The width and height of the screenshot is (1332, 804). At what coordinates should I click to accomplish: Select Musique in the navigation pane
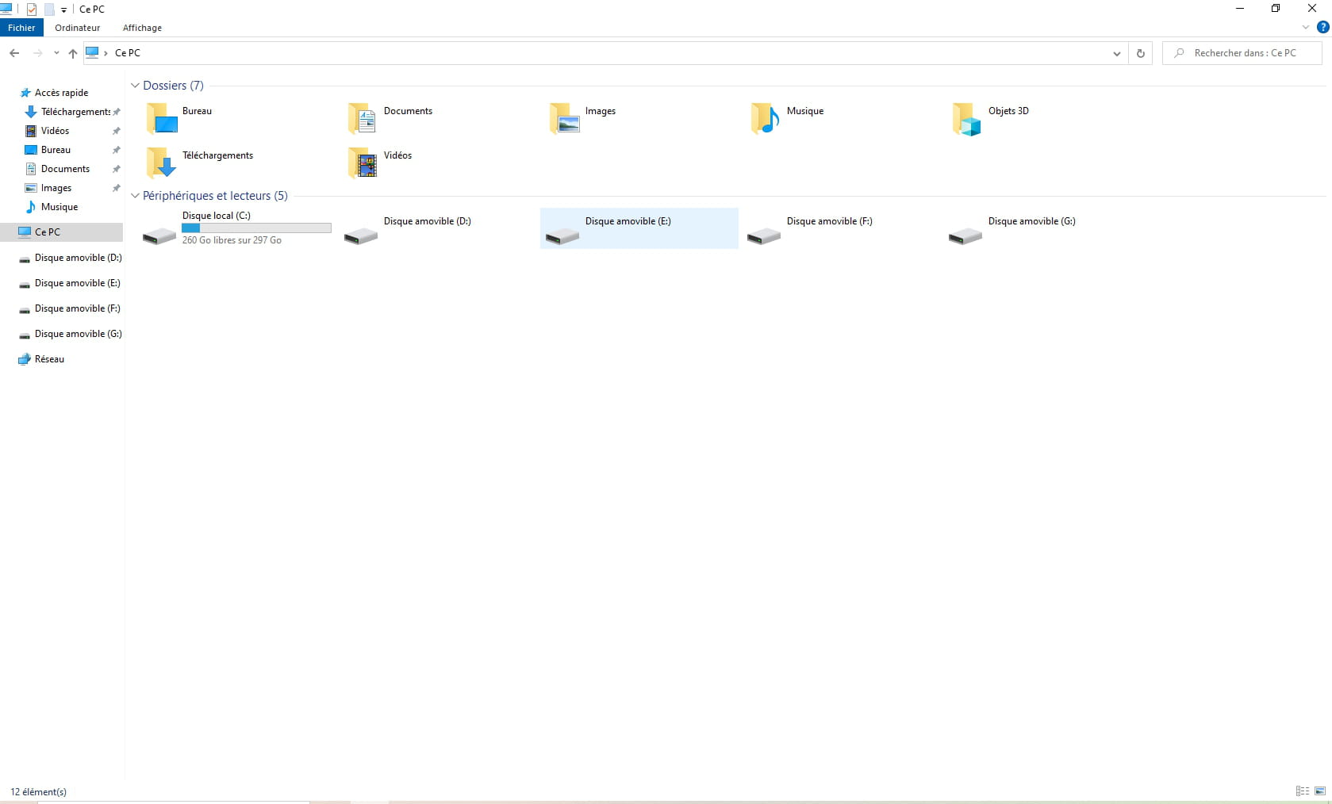(59, 207)
